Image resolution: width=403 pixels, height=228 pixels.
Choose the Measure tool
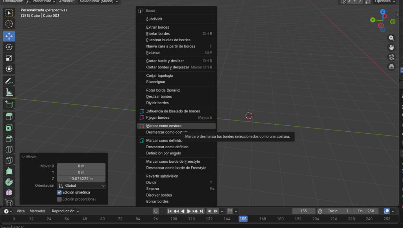click(x=9, y=93)
